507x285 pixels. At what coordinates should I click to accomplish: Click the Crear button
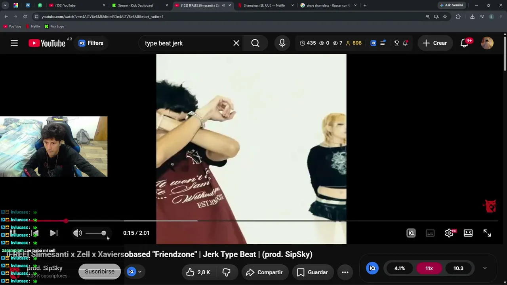point(435,43)
